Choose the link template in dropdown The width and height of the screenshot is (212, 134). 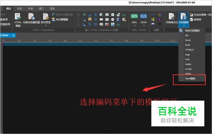click(x=192, y=59)
